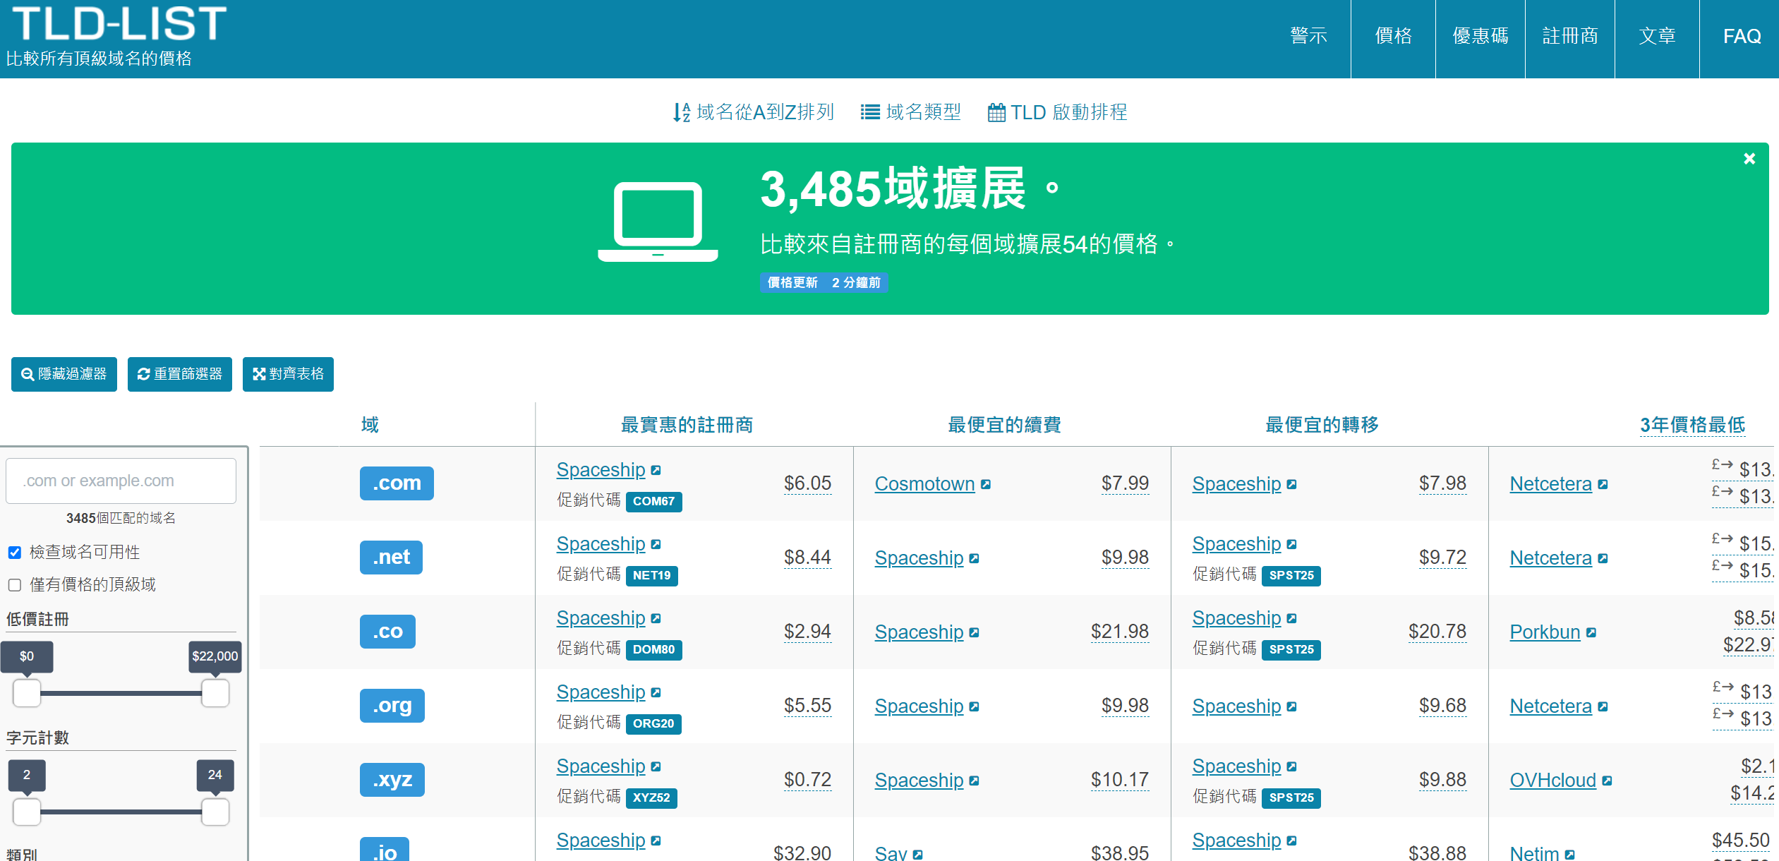Viewport: 1779px width, 861px height.
Task: Click external icon by .org renewal Spaceship
Action: pos(974,706)
